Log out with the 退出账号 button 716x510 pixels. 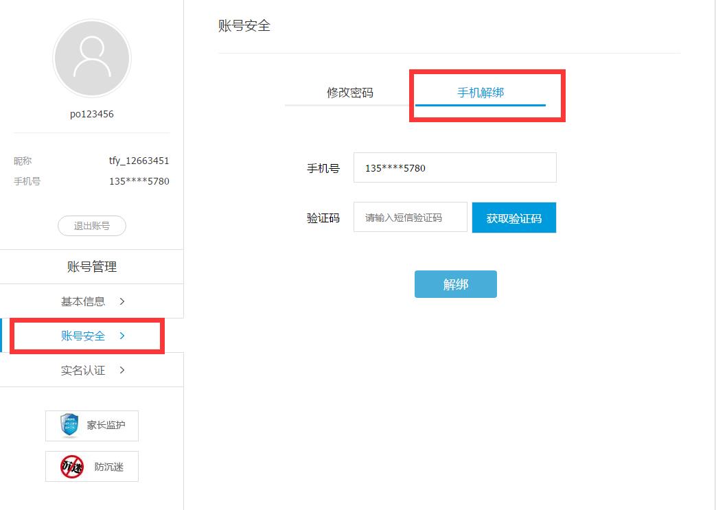point(91,226)
